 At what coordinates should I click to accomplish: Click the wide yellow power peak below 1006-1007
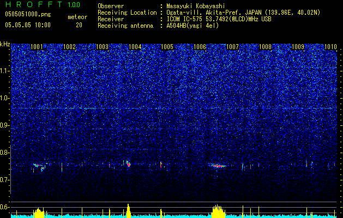pos(218,211)
